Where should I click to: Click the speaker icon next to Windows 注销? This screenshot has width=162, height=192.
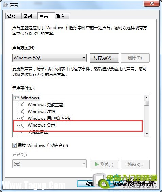(x=23, y=112)
